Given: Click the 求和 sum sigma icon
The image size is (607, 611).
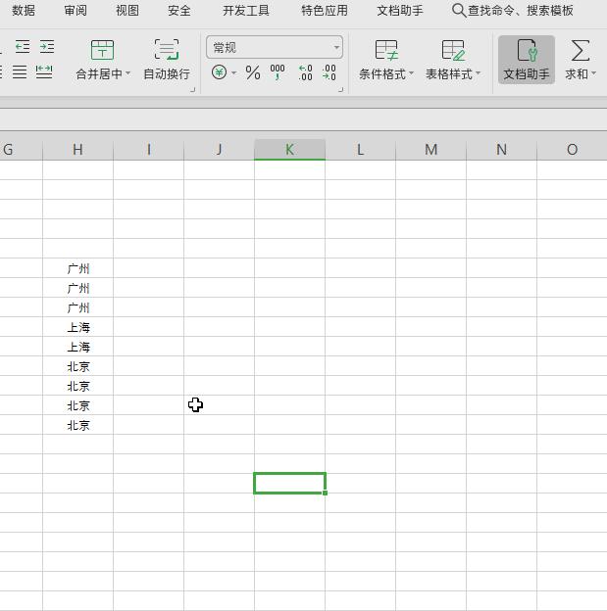Looking at the screenshot, I should (x=581, y=50).
